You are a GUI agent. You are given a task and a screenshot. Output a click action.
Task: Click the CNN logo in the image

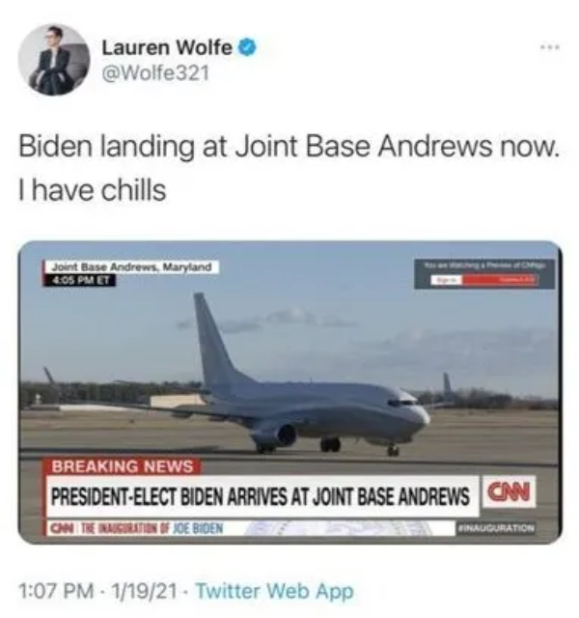pyautogui.click(x=509, y=492)
